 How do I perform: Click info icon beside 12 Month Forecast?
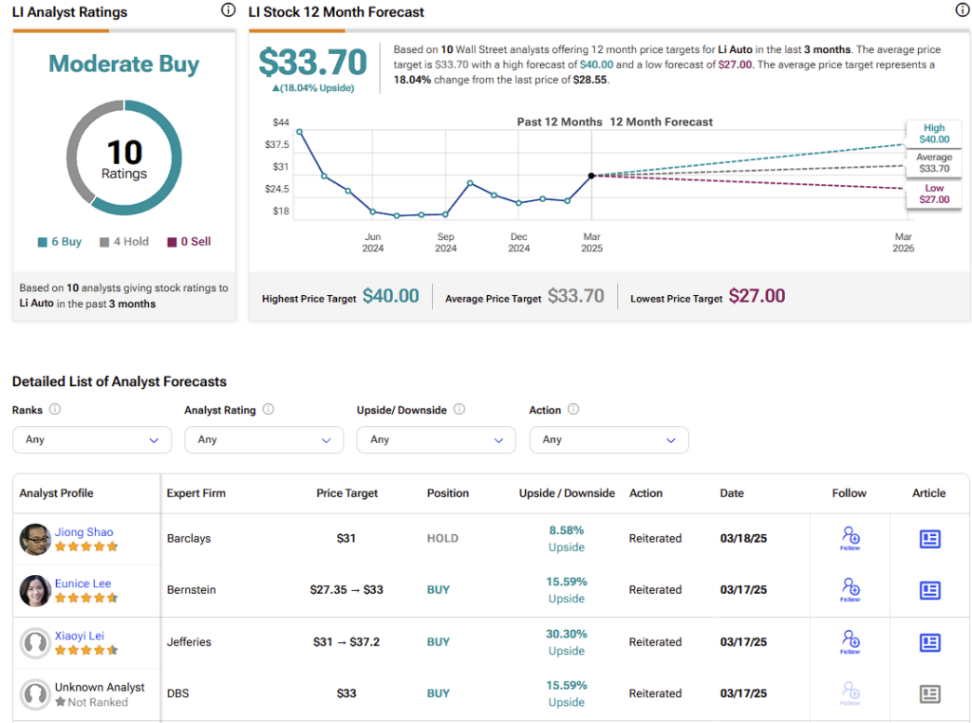(963, 9)
